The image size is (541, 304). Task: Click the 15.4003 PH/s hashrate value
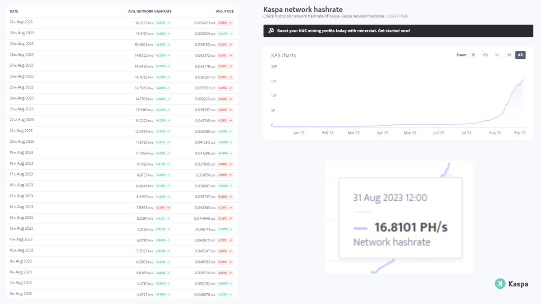tap(144, 44)
